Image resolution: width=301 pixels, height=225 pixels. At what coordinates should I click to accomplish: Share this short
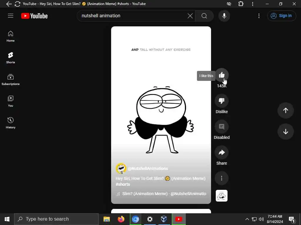(x=222, y=152)
